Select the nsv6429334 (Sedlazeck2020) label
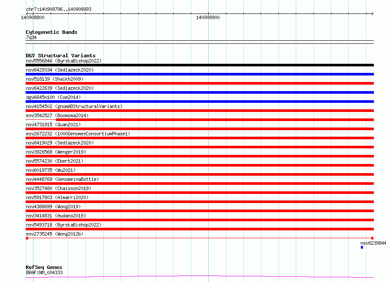 60,70
